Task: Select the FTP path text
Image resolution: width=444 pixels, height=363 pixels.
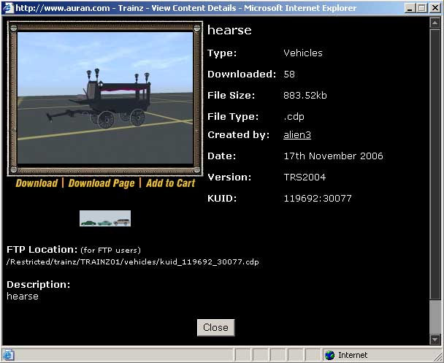Action: [132, 261]
